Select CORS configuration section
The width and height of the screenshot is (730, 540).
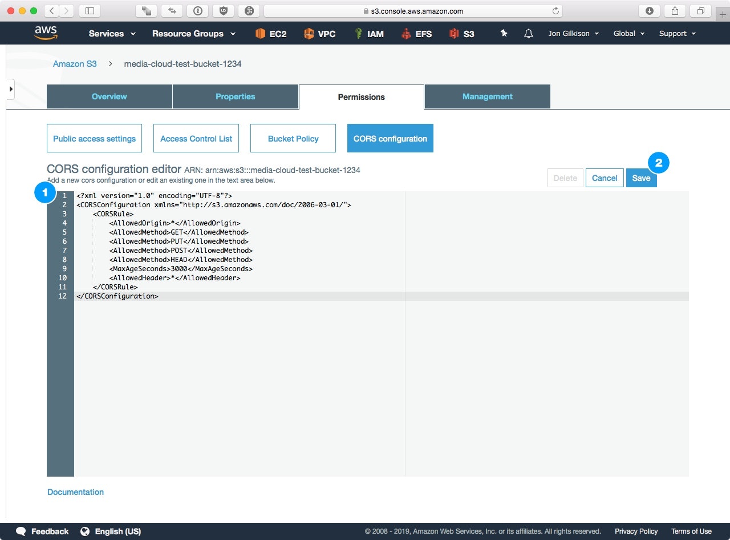[390, 138]
